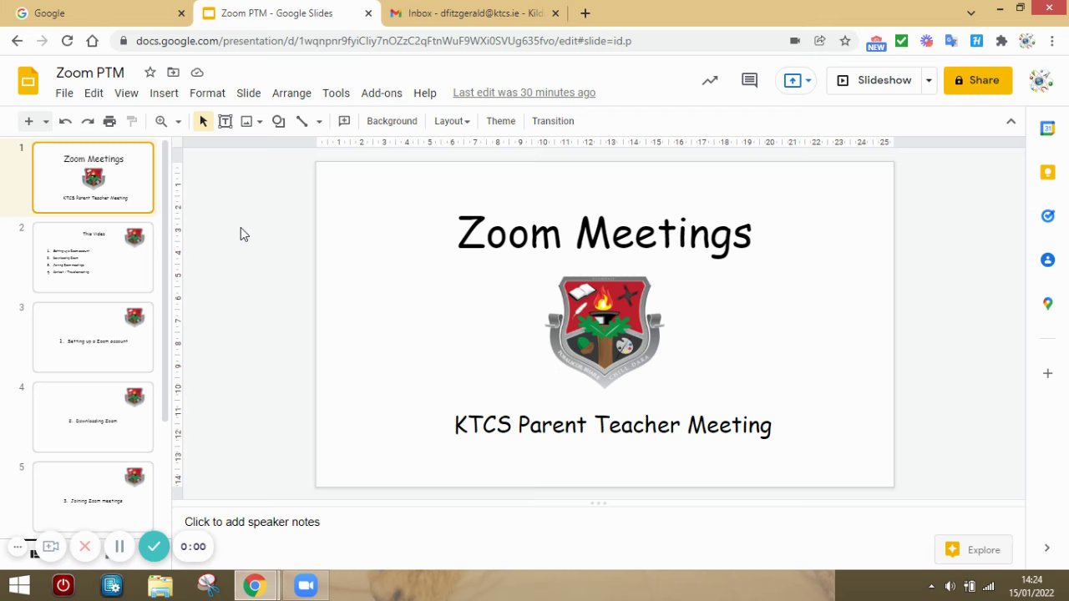Viewport: 1069px width, 601px height.
Task: Bookmark this page with star icon
Action: click(x=845, y=40)
